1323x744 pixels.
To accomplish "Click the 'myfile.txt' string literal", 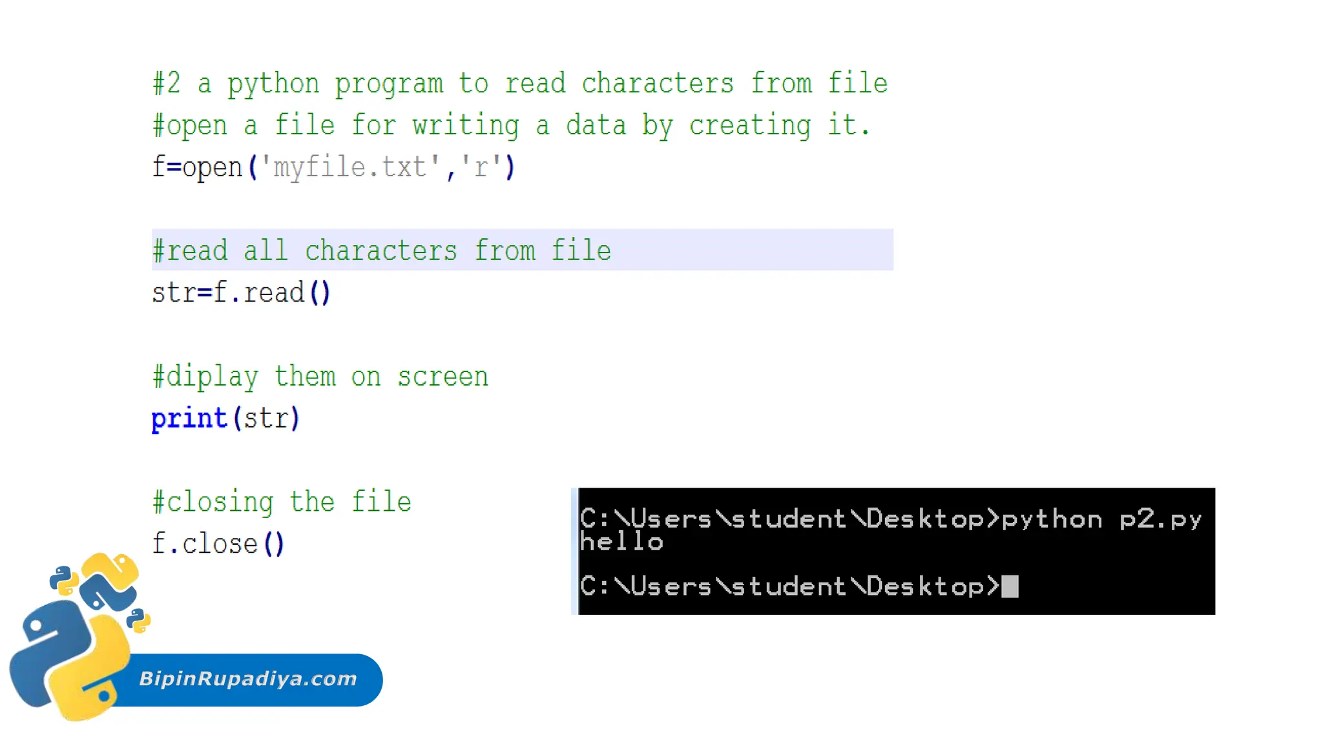I will [x=349, y=167].
